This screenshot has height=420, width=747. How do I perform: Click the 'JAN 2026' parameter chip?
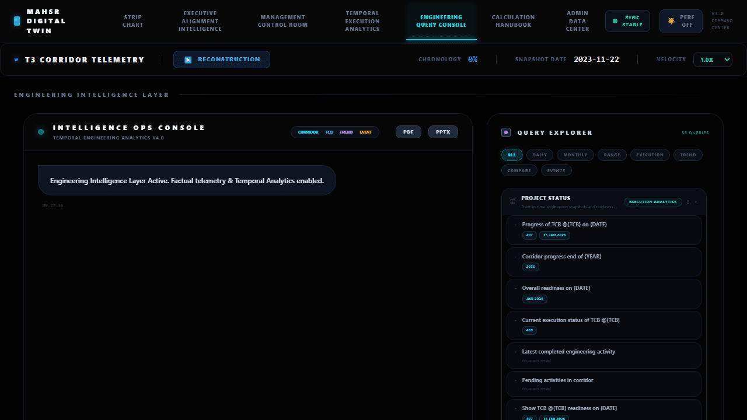click(x=535, y=299)
